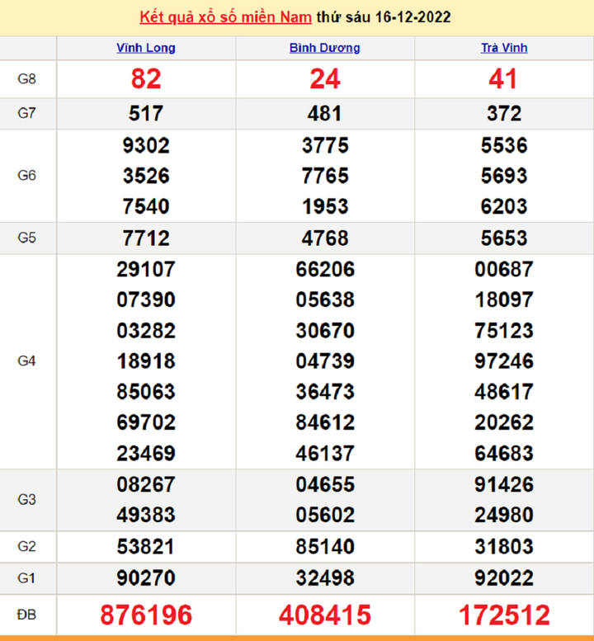Choose G4 number 97246
The width and height of the screenshot is (594, 641).
point(504,361)
